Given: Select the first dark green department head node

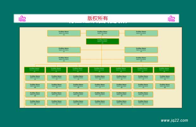Looking at the screenshot, I should pyautogui.click(x=34, y=70).
